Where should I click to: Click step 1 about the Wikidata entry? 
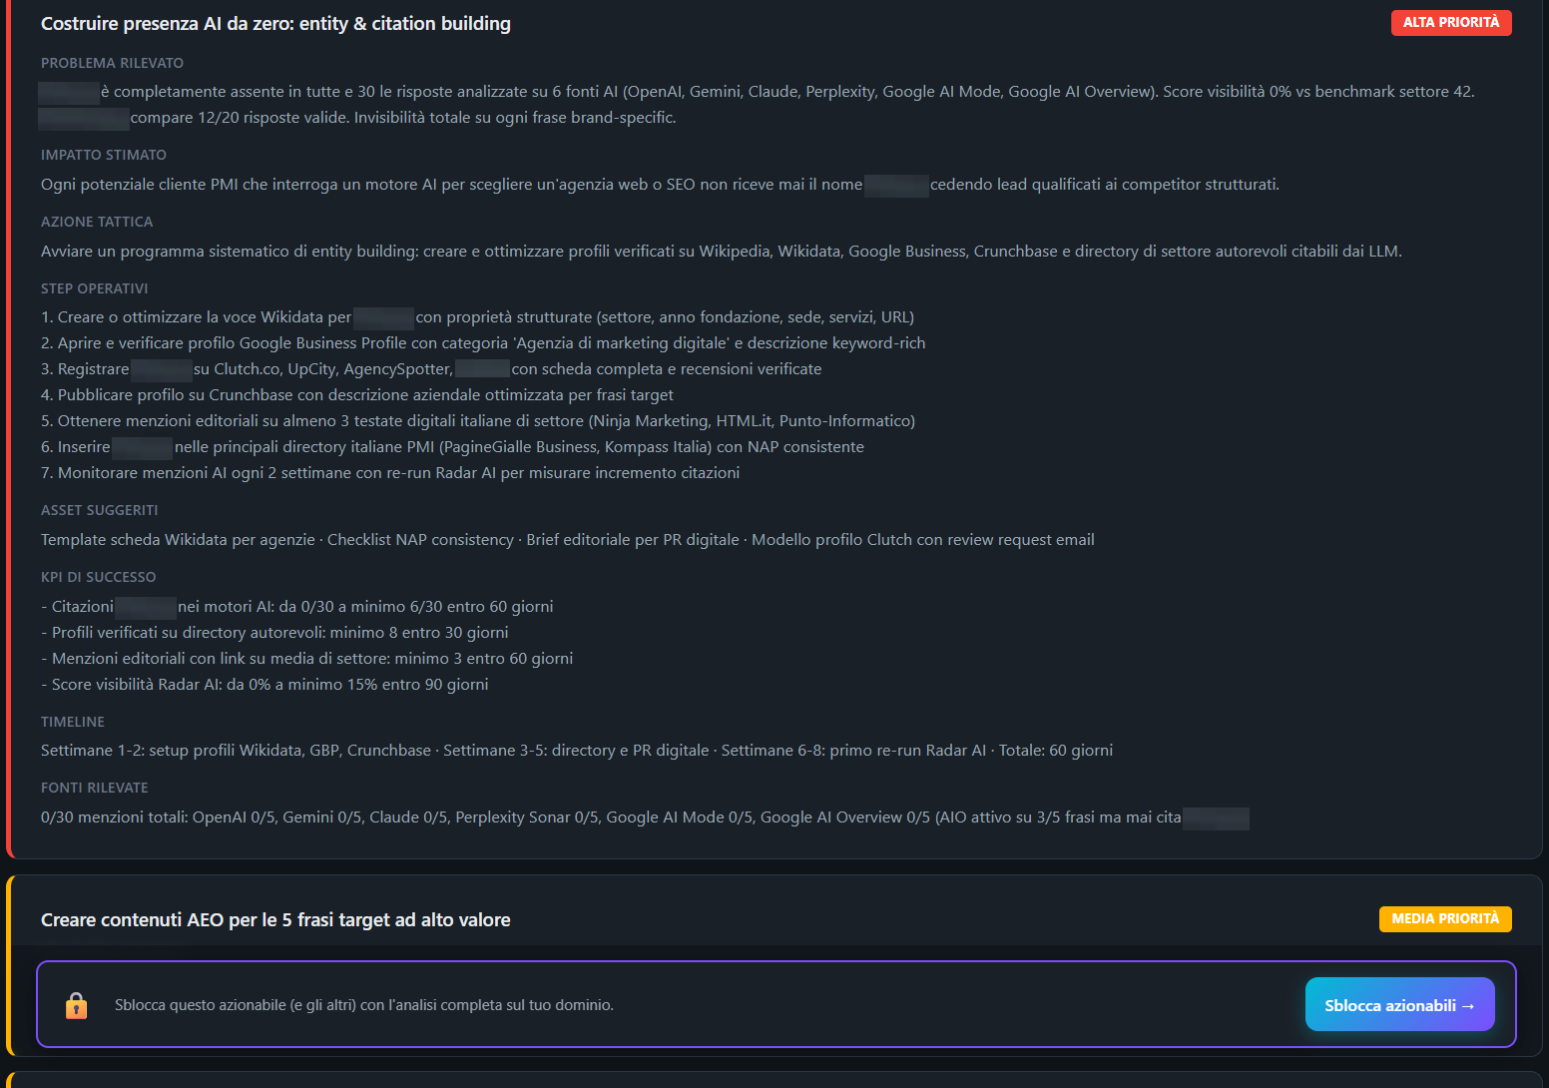point(477,317)
